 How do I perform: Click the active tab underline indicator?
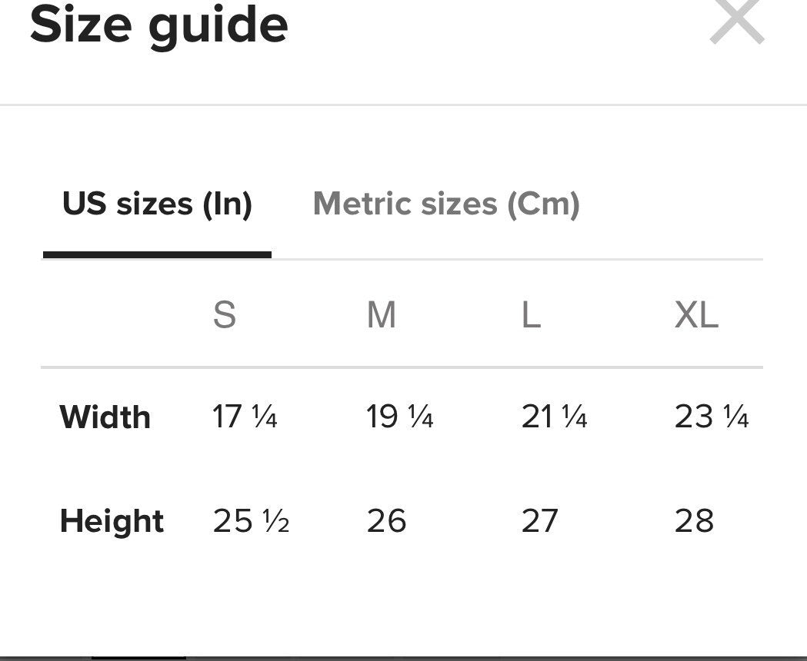pos(157,254)
